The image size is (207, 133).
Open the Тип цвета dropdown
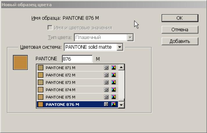[104, 37]
